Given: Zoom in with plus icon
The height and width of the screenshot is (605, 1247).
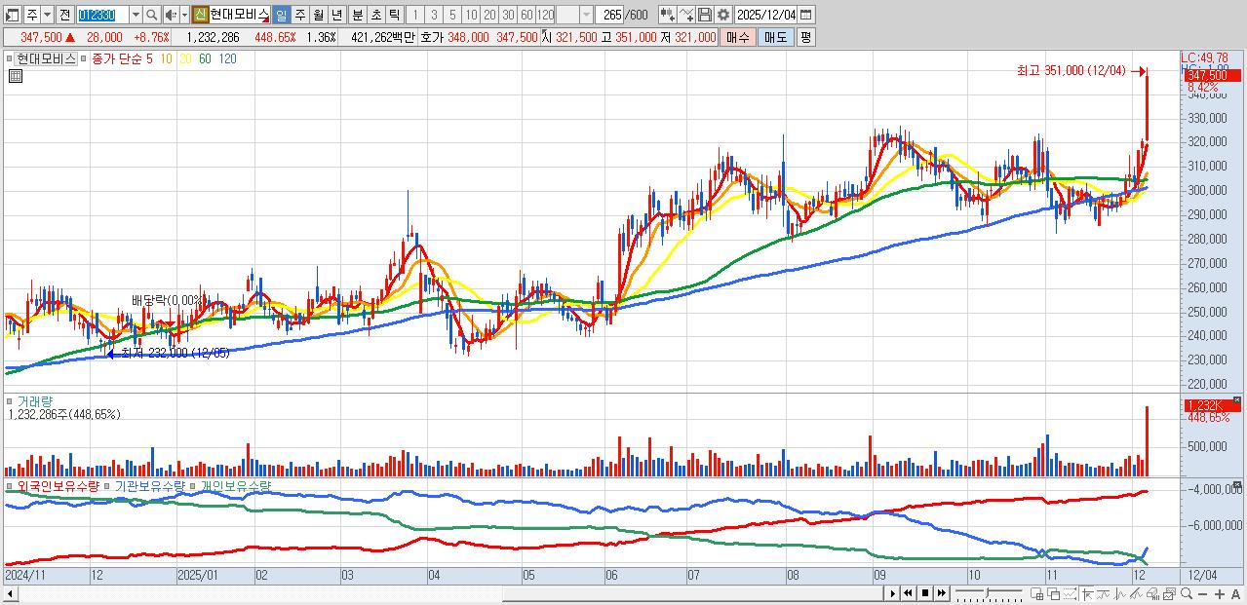Looking at the screenshot, I should tap(1219, 593).
